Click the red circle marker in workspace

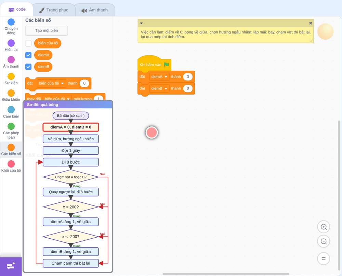click(152, 132)
